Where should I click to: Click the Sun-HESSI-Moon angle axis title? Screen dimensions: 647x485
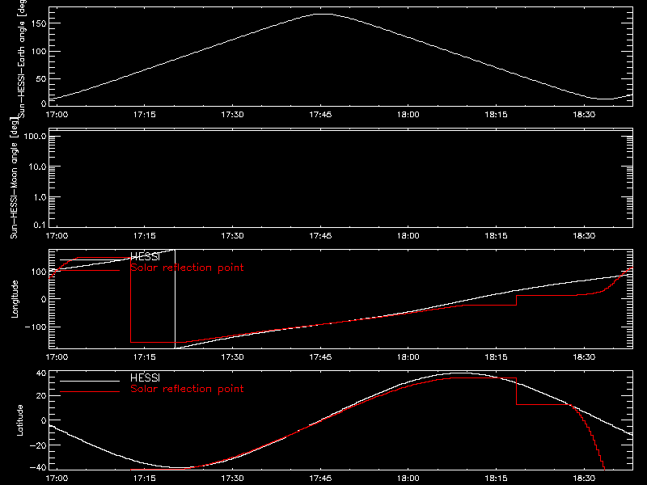(15, 177)
